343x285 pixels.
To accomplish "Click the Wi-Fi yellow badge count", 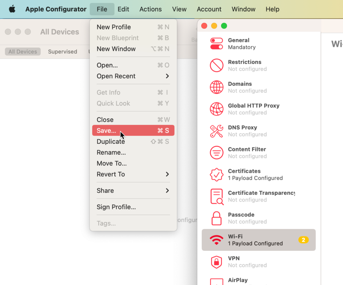I will point(303,240).
